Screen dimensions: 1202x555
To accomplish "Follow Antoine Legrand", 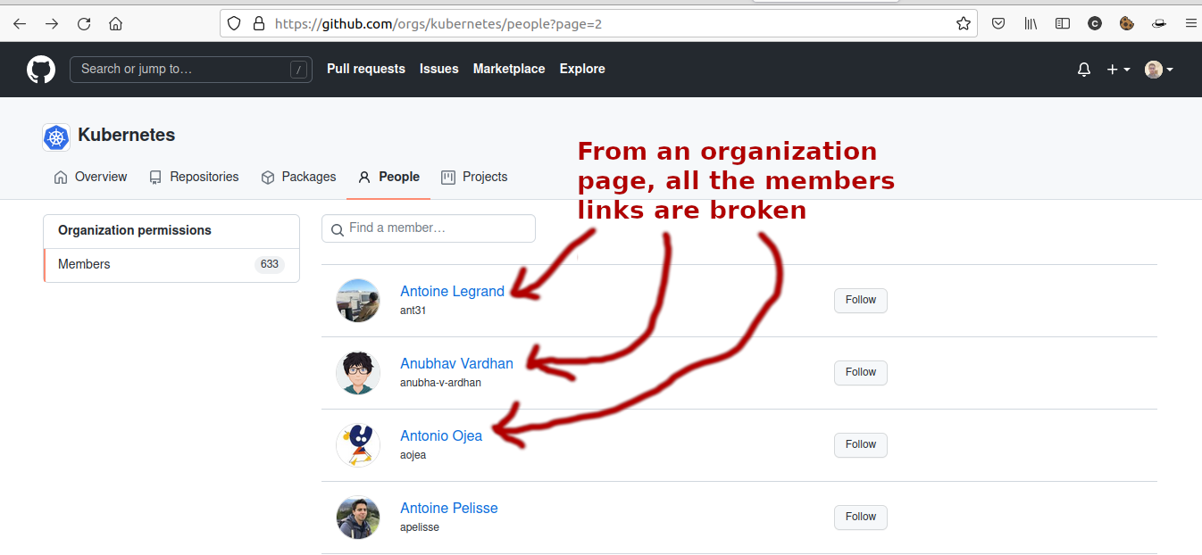I will [x=861, y=300].
